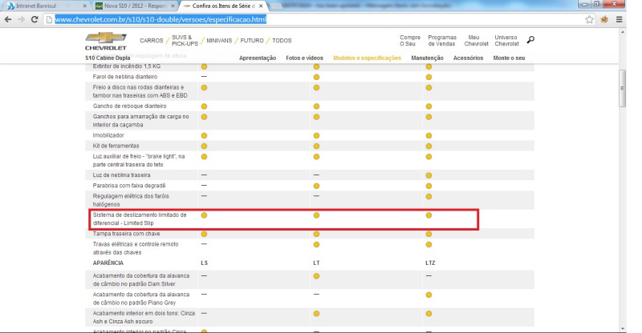Open Programas de Vendas link
The height and width of the screenshot is (333, 642).
(442, 41)
